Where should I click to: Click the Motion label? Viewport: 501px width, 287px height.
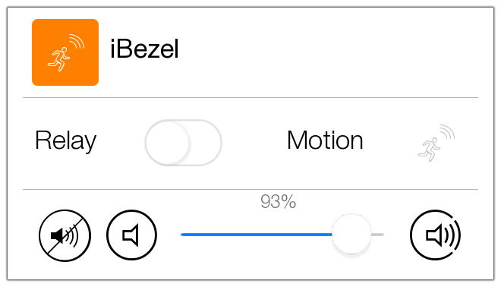325,140
